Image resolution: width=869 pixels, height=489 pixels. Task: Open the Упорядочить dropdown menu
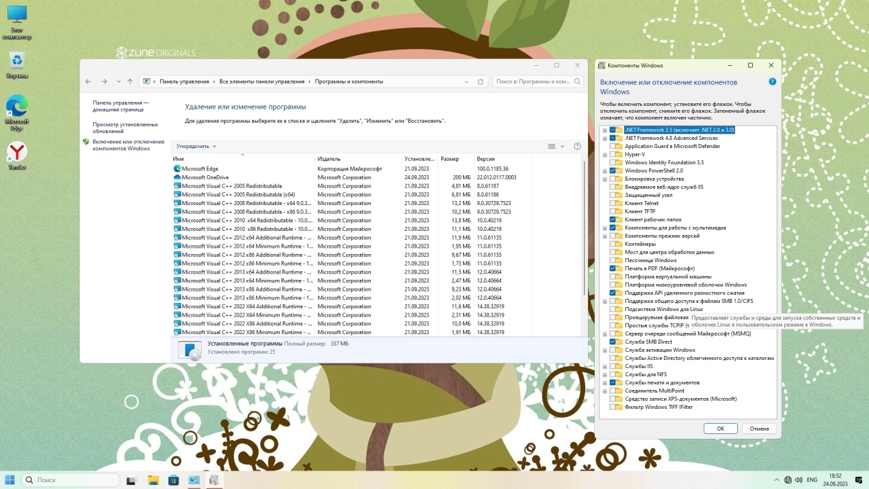click(196, 146)
